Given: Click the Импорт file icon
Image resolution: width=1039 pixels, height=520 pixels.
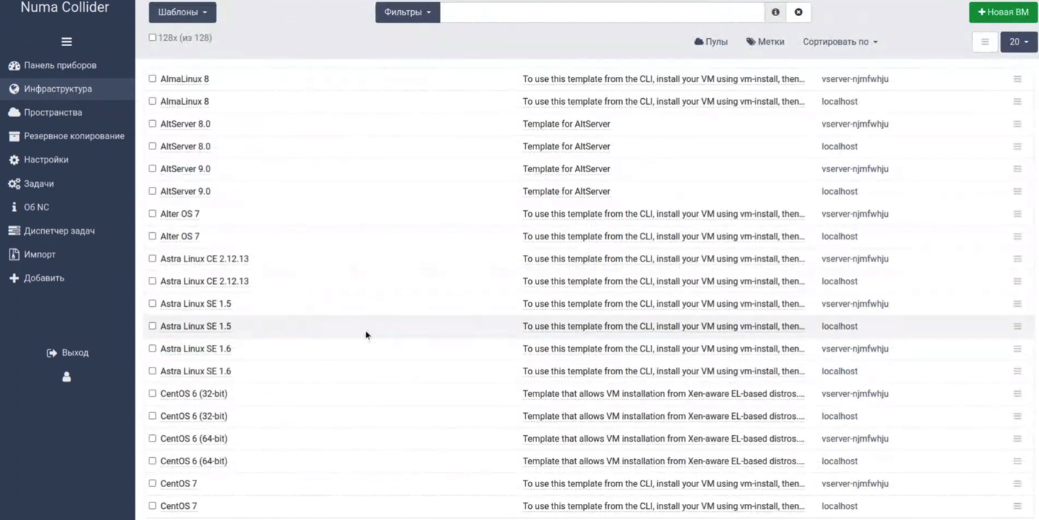Looking at the screenshot, I should click(x=14, y=254).
